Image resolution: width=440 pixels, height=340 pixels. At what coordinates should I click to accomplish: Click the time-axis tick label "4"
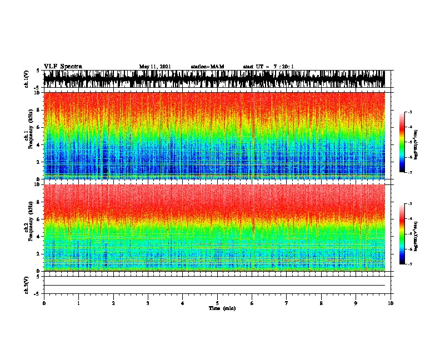pos(183,303)
